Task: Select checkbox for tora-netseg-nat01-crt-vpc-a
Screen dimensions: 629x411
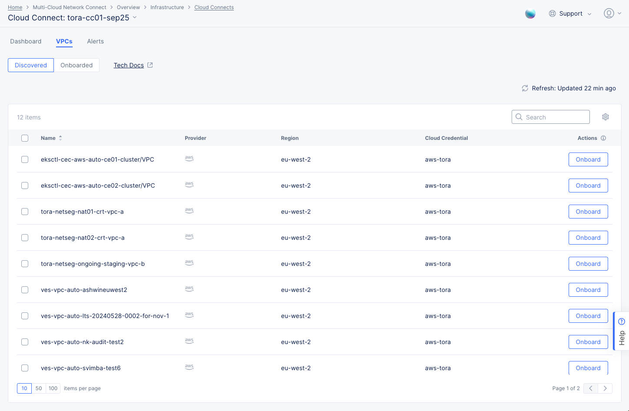Action: coord(25,212)
